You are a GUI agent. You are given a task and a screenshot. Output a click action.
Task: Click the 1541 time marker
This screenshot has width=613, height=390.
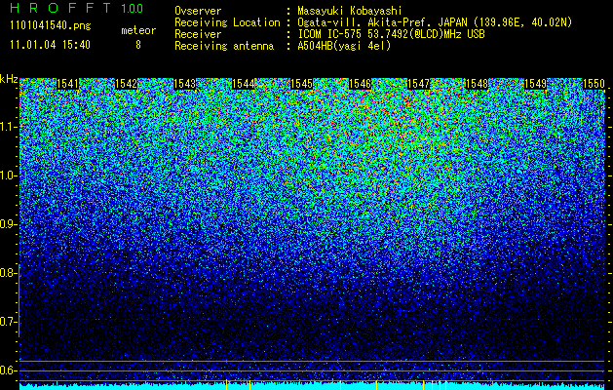[67, 84]
